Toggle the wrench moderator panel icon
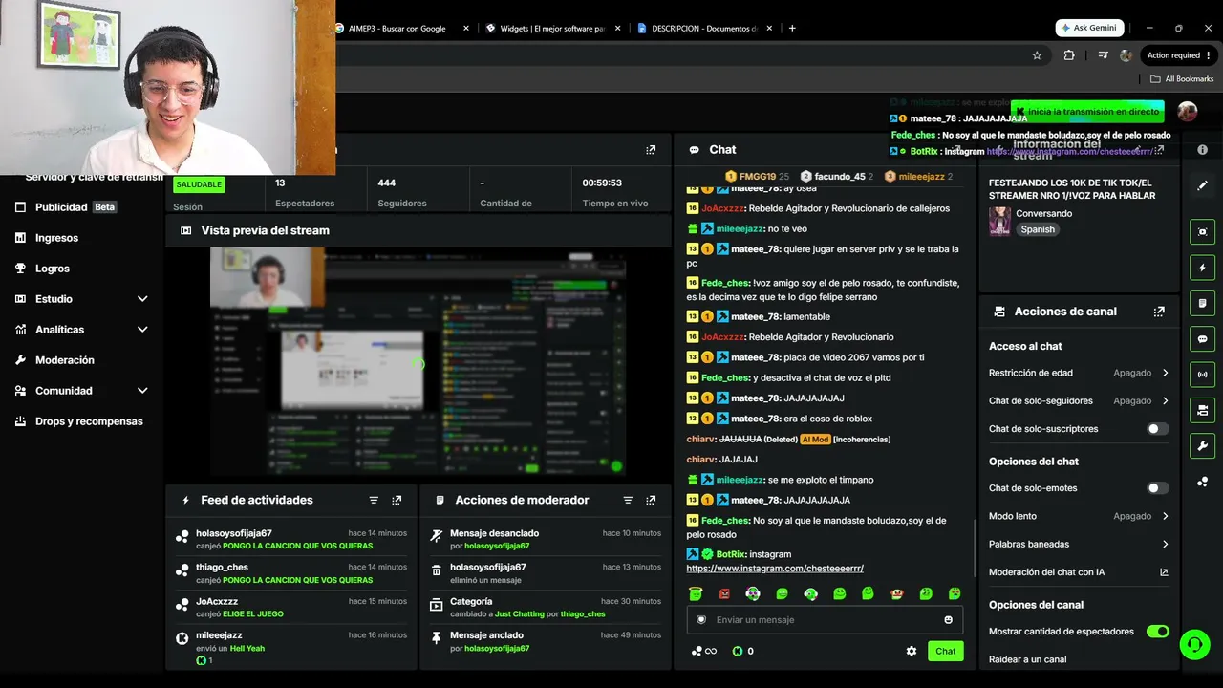The width and height of the screenshot is (1223, 688). [1202, 445]
